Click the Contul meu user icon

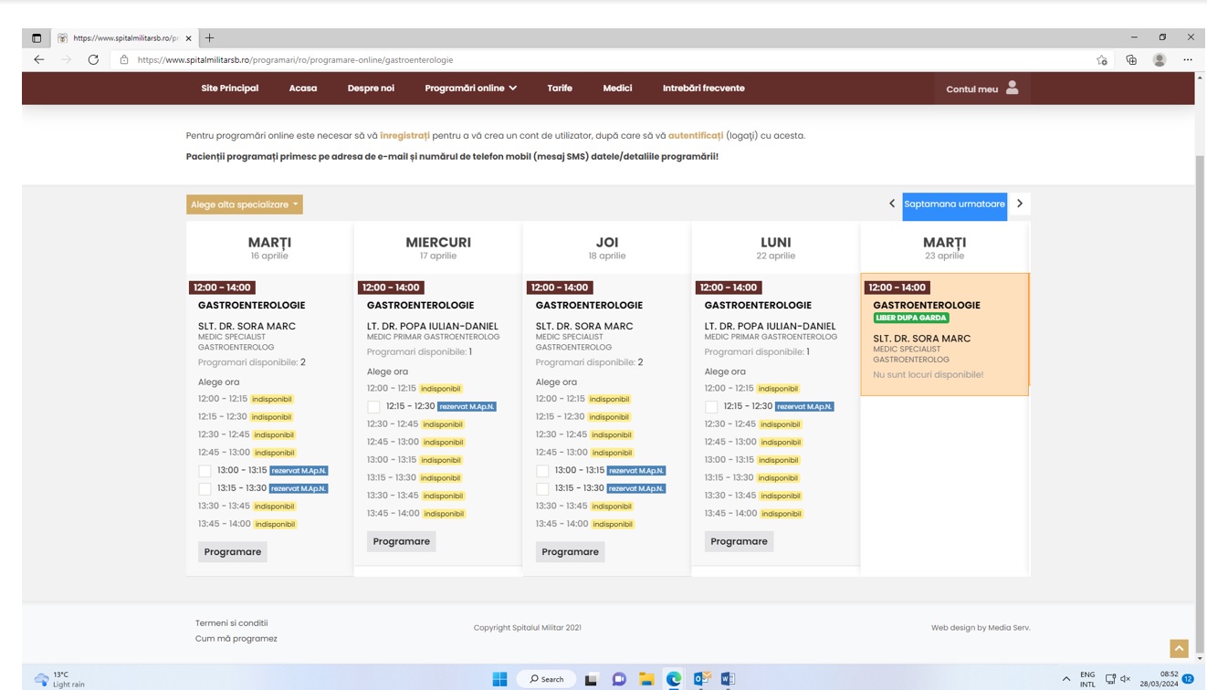point(1012,89)
